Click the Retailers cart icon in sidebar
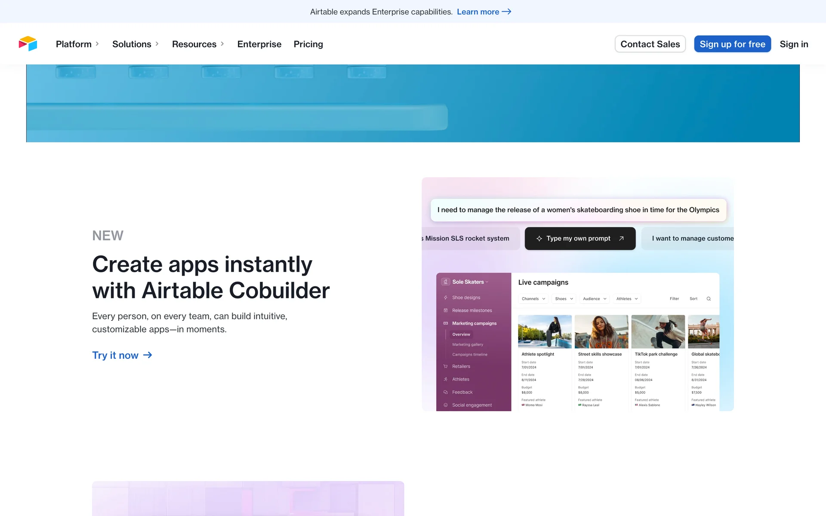The image size is (826, 516). pos(446,366)
